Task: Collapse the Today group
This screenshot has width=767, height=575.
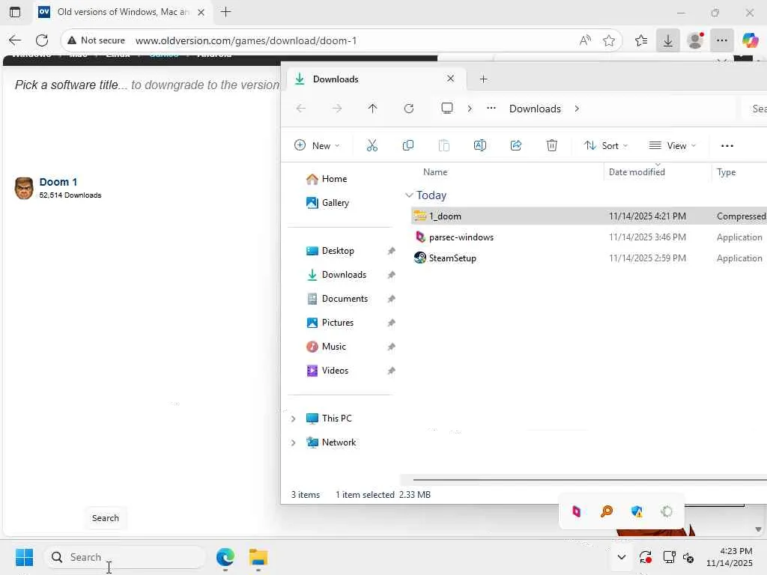Action: coord(409,195)
